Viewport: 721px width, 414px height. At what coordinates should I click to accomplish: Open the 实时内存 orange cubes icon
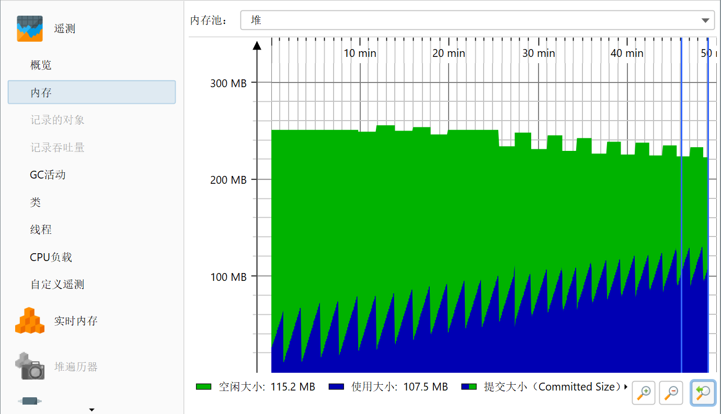coord(29,321)
